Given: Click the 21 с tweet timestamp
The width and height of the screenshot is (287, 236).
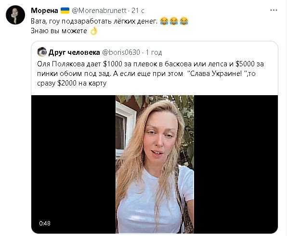Looking at the screenshot, I should [x=138, y=11].
